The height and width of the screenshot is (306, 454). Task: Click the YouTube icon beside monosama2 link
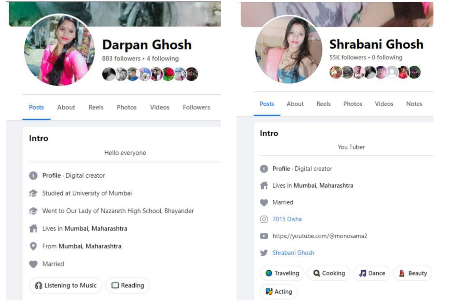pyautogui.click(x=264, y=236)
